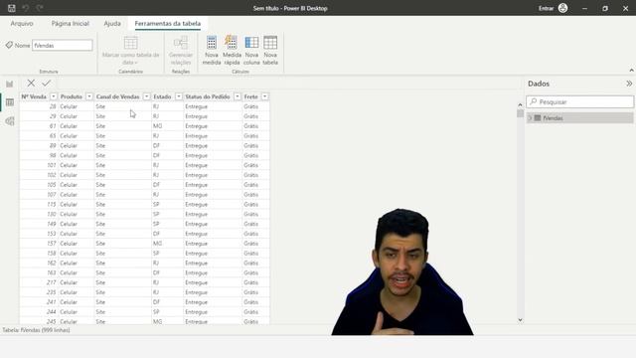Expand fVendas table in Dados pane
The width and height of the screenshot is (636, 358).
coord(530,118)
